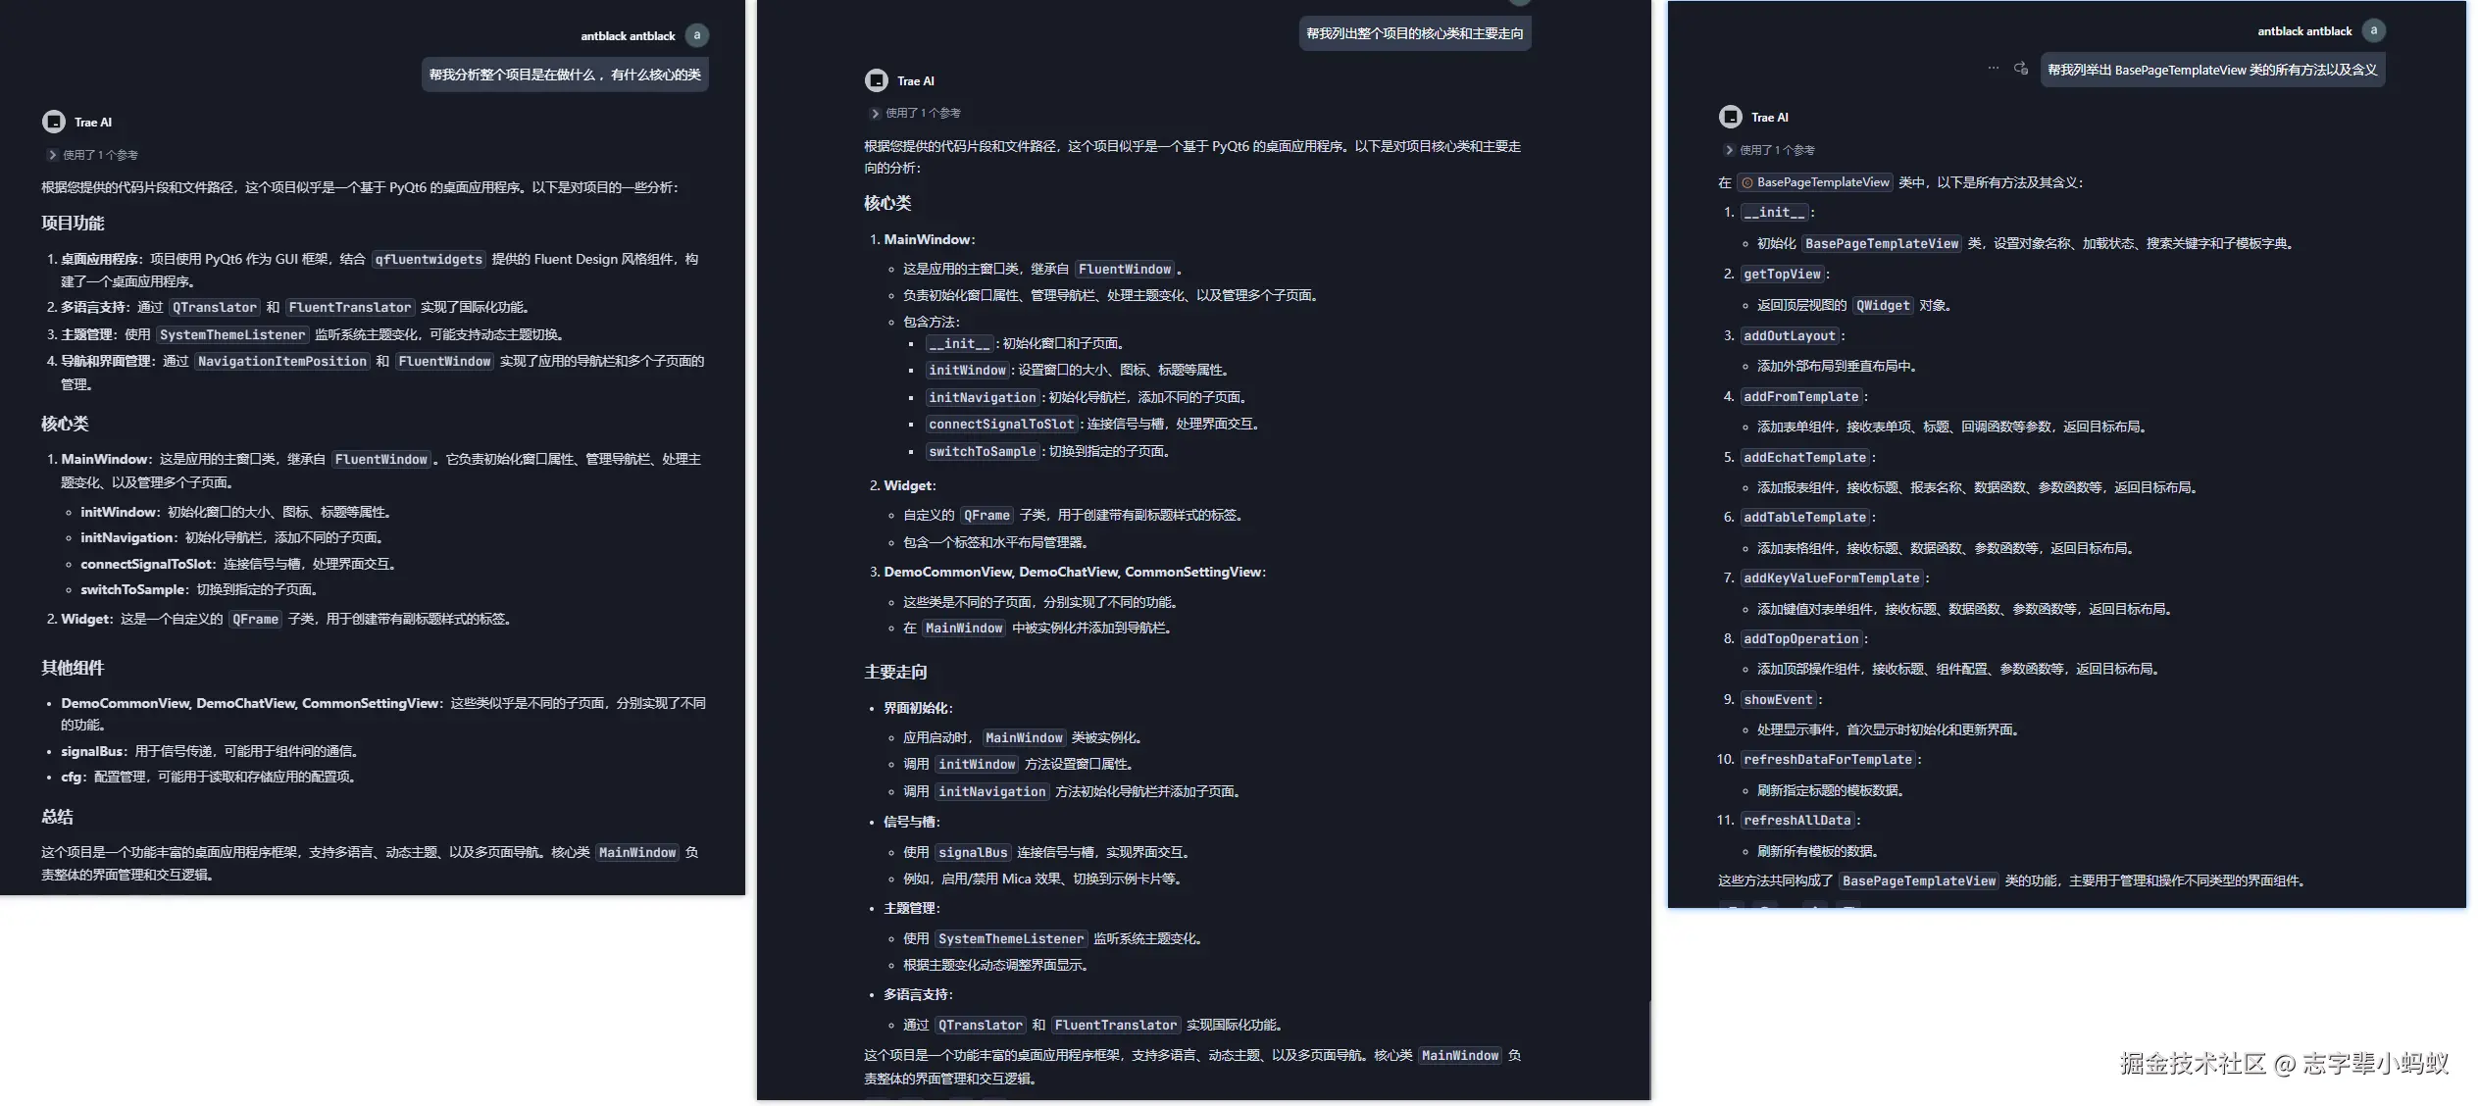Click the resend icon beside the BasePageTemplateView question

tap(2021, 69)
